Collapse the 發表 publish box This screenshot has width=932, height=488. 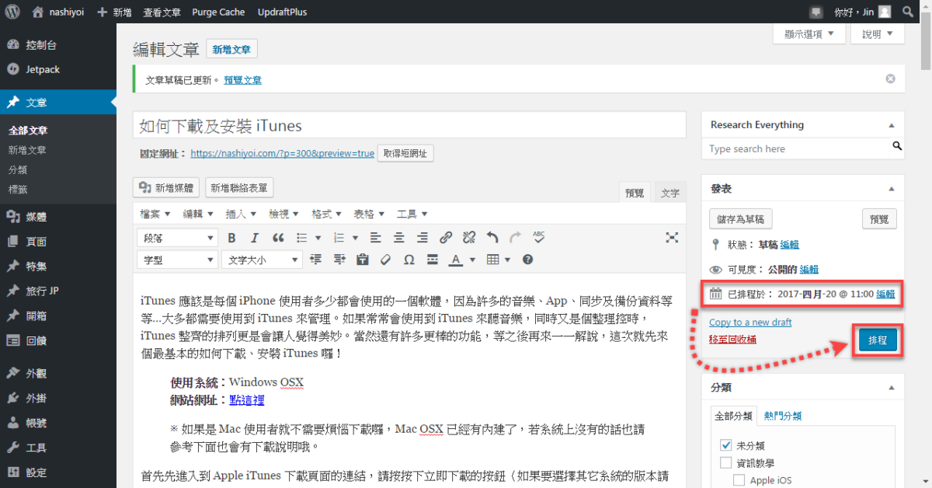(x=892, y=189)
